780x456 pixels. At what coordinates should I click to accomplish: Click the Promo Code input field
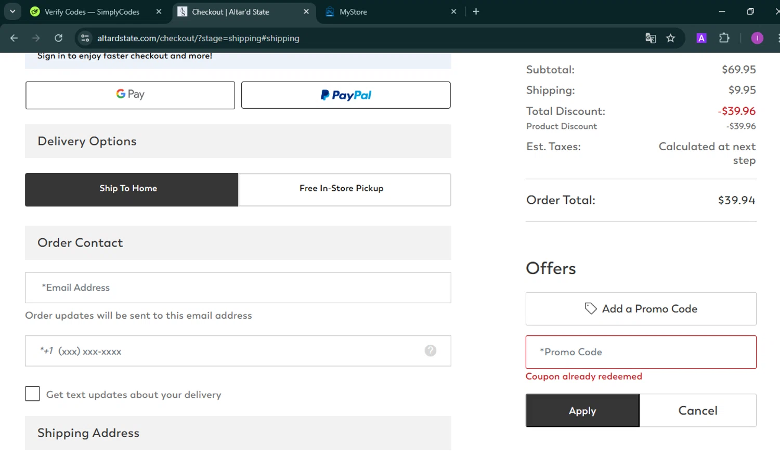pyautogui.click(x=641, y=352)
